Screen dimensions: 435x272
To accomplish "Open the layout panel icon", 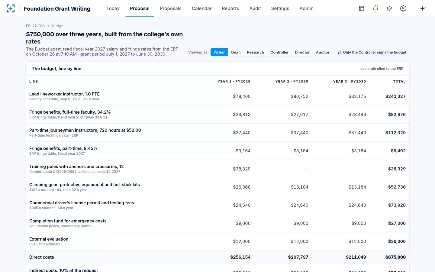I will [x=362, y=8].
